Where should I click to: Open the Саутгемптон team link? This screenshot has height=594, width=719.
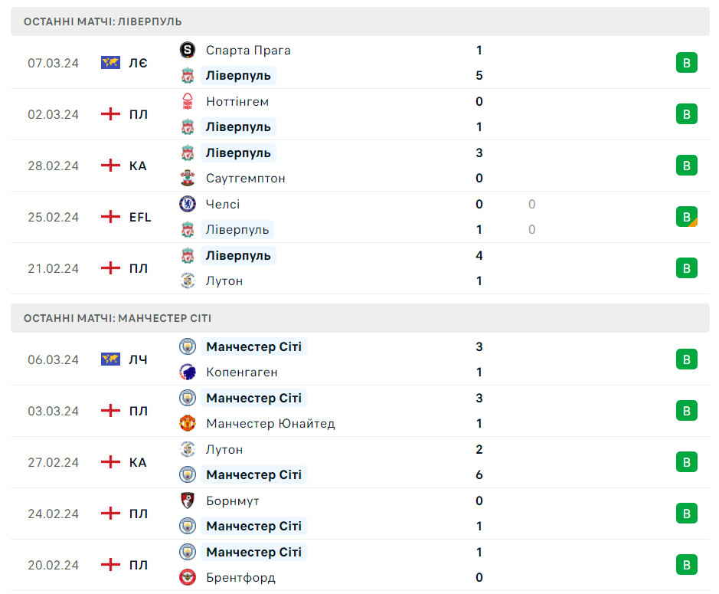pos(245,179)
